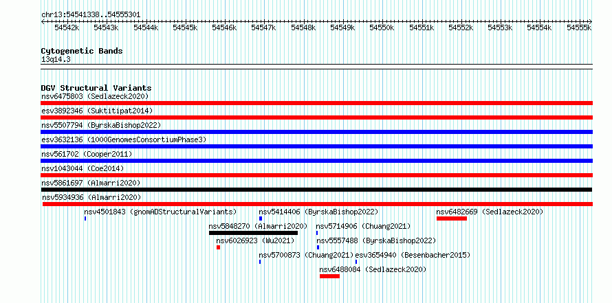
Task: Open nsv6488084 (Sedlazeck2020) label
Action: click(373, 269)
